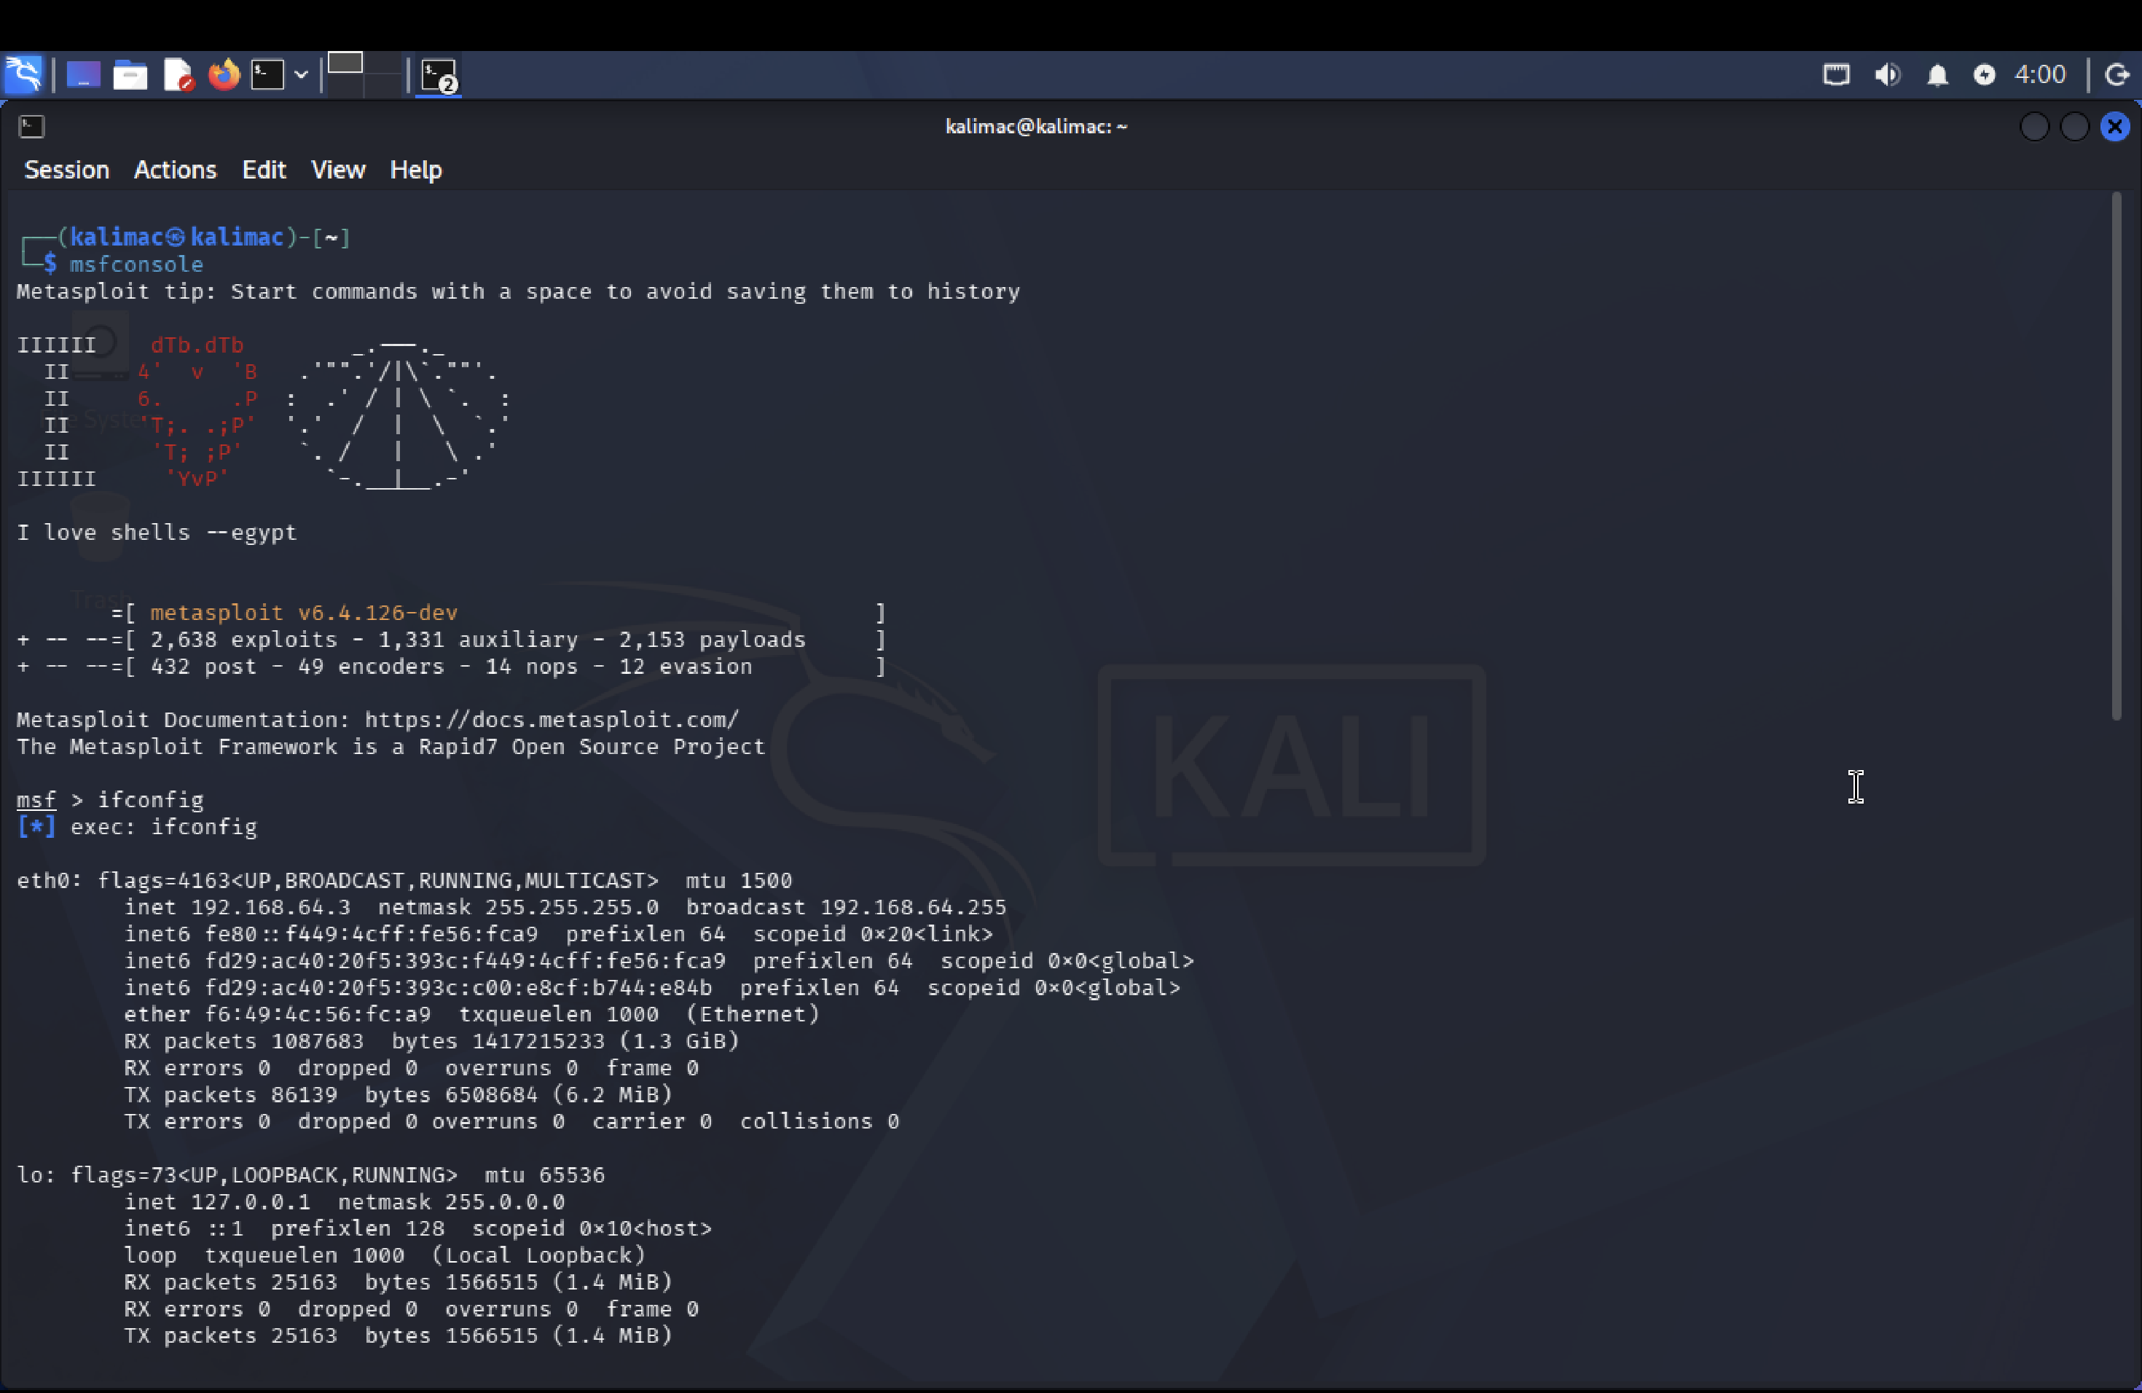Click the clock showing 4:00
This screenshot has height=1393, width=2142.
pyautogui.click(x=2039, y=75)
